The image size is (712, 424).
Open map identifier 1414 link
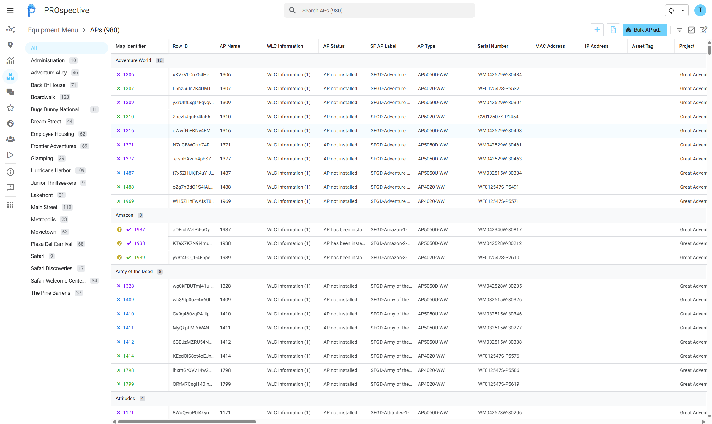pos(129,356)
